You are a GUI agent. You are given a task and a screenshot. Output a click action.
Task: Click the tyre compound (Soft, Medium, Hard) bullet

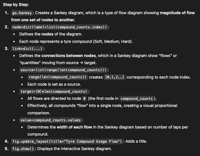pyautogui.click(x=76, y=41)
